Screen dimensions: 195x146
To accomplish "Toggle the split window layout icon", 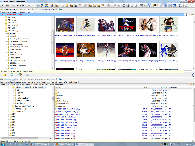I will coord(174,5).
